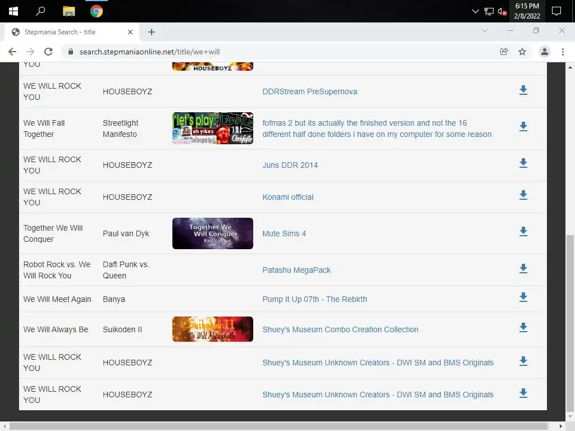Screen dimensions: 575x431
Task: Select the title We Will Always Be
Action: tap(56, 330)
